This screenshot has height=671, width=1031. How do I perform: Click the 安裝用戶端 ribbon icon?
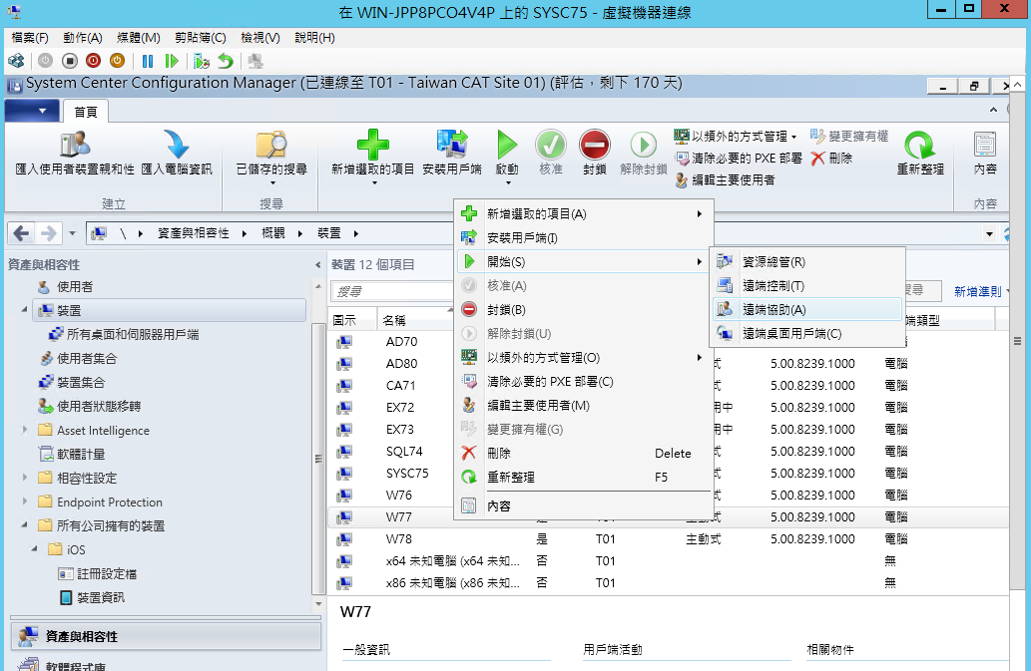point(452,144)
